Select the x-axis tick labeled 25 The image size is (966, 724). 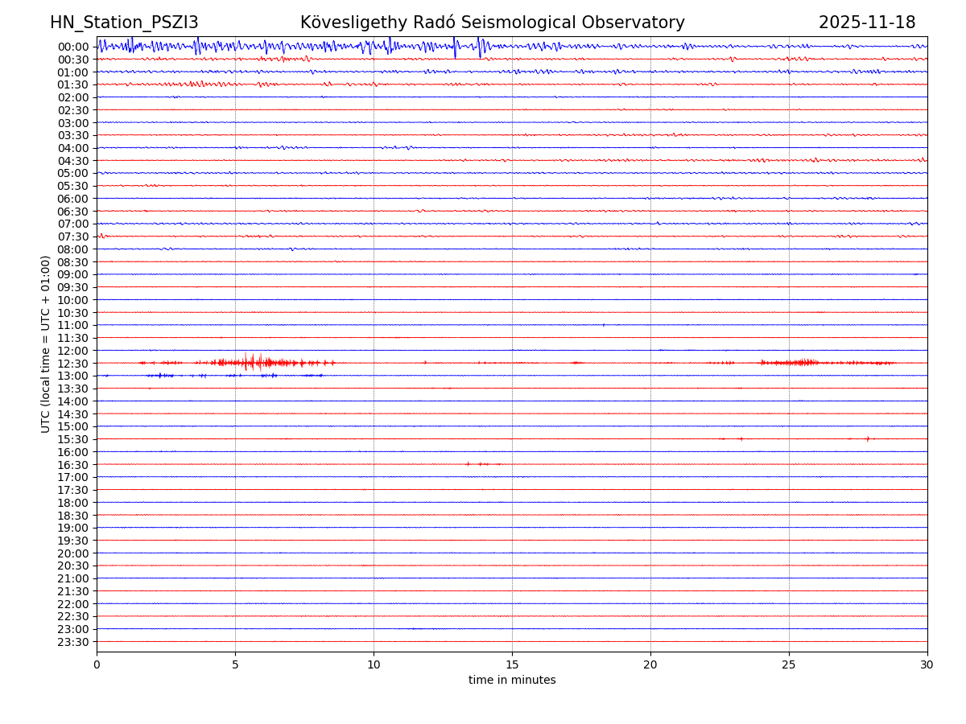point(789,665)
